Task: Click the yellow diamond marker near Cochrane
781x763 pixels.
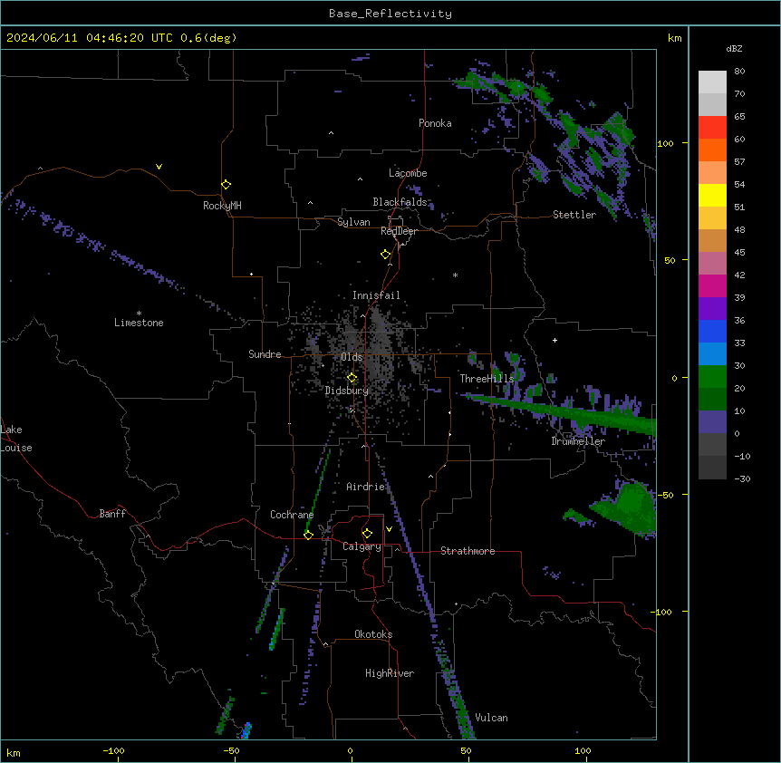Action: 308,535
